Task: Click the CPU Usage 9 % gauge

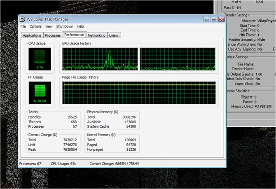Action: [x=40, y=59]
